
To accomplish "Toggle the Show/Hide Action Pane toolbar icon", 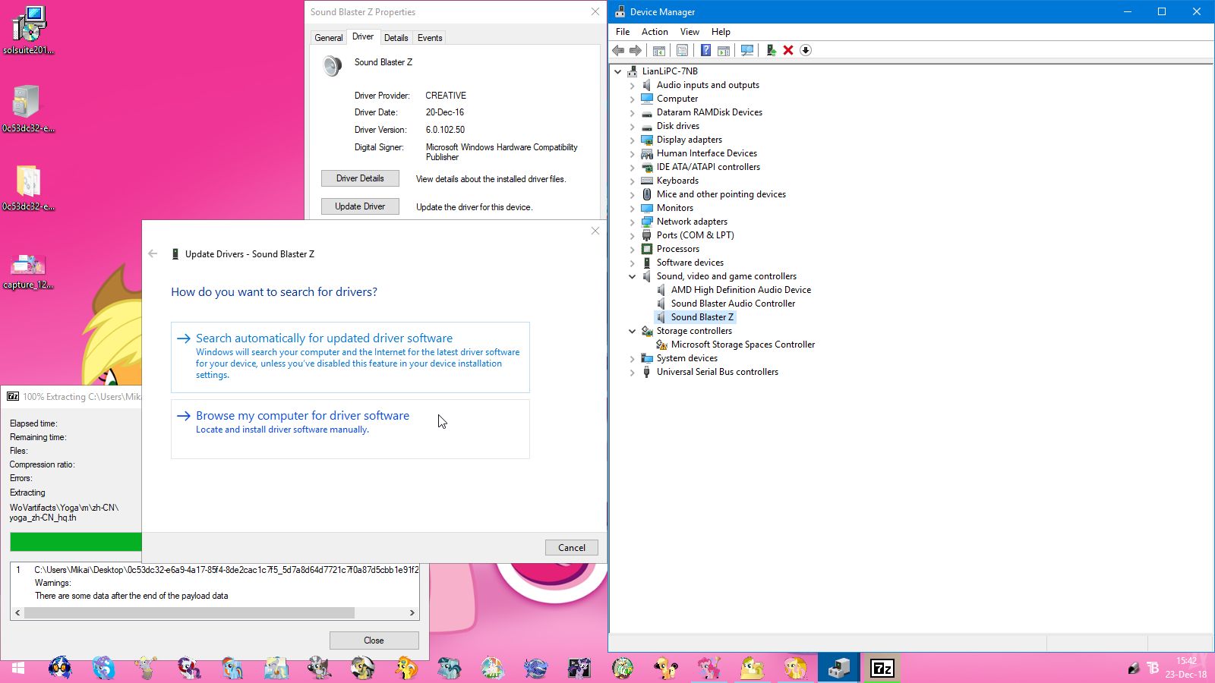I will click(724, 50).
